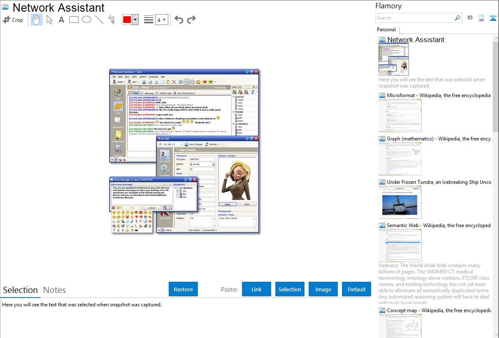Viewport: 499px width, 338px height.
Task: Open the Under Frozen Tundra snapshot thumbnail
Action: coord(400,202)
